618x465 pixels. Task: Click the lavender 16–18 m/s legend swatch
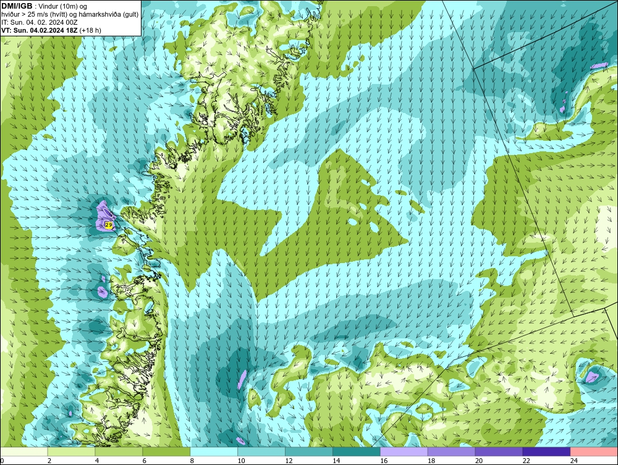point(404,451)
